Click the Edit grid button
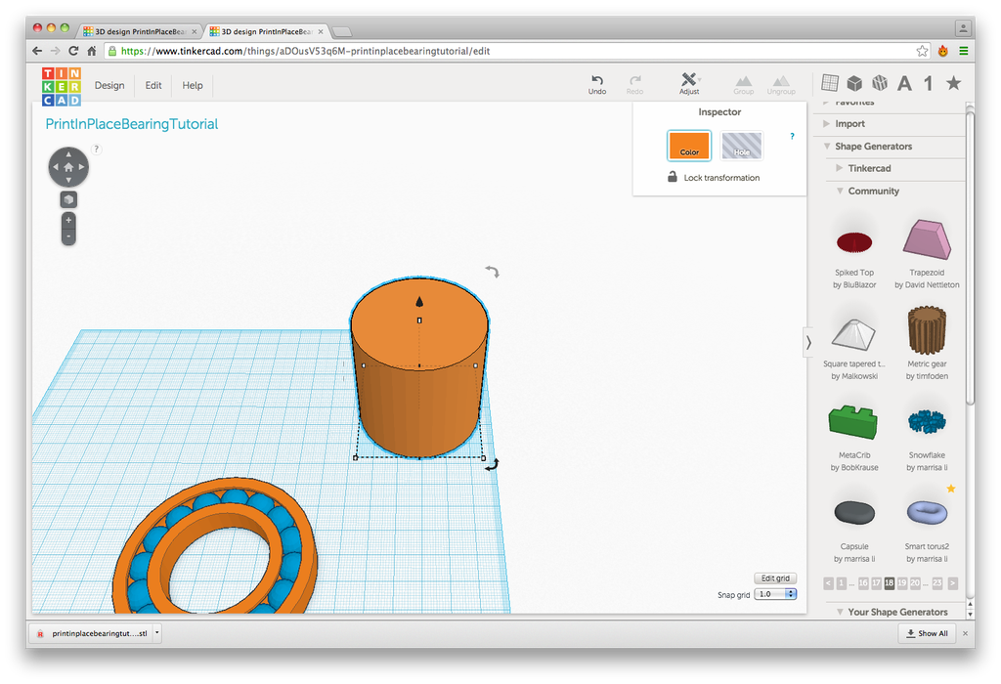This screenshot has height=684, width=1001. coord(775,578)
